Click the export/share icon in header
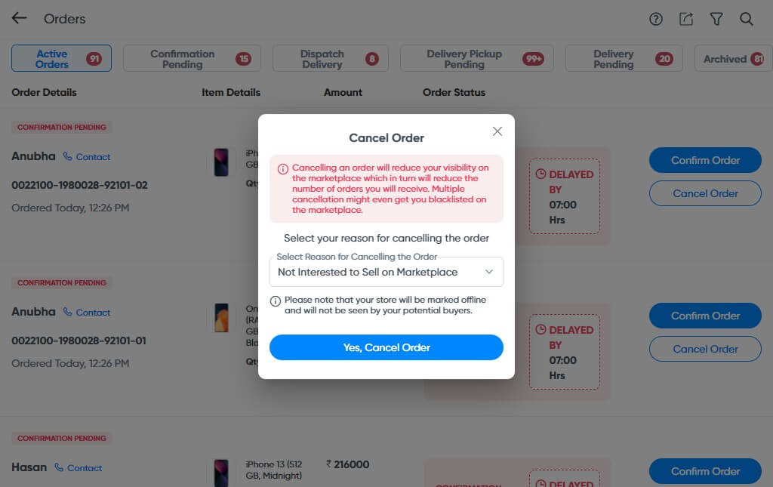The image size is (773, 487). click(685, 20)
